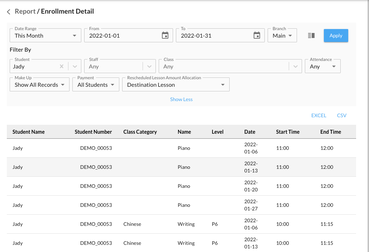The image size is (369, 252).
Task: Open the column layout settings icon
Action: coord(311,35)
